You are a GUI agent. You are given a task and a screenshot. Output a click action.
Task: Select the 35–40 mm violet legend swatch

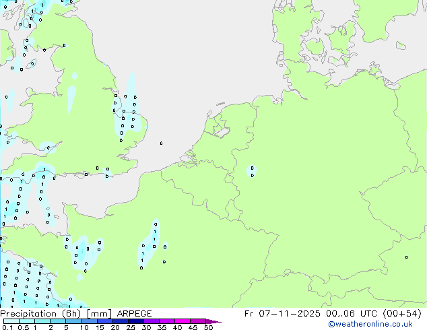click(x=166, y=321)
